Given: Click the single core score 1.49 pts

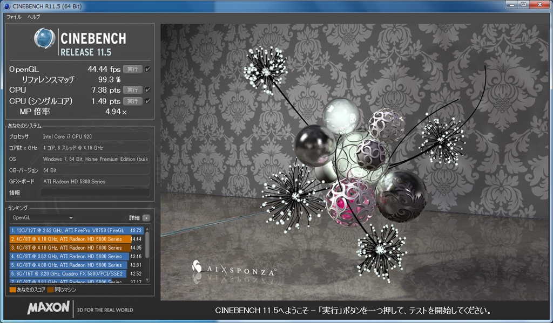Looking at the screenshot, I should (106, 101).
